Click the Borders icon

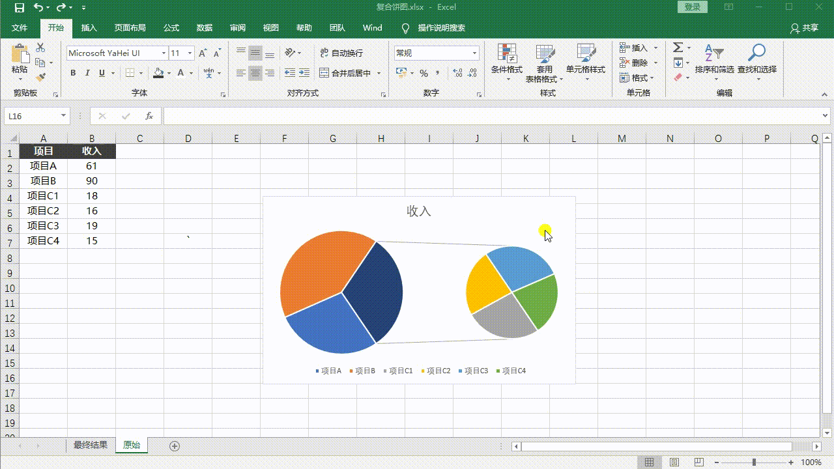coord(130,73)
